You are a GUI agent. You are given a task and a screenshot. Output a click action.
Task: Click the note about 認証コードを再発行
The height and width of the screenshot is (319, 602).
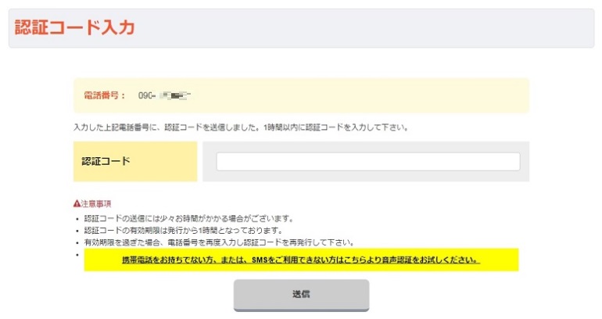tap(219, 242)
